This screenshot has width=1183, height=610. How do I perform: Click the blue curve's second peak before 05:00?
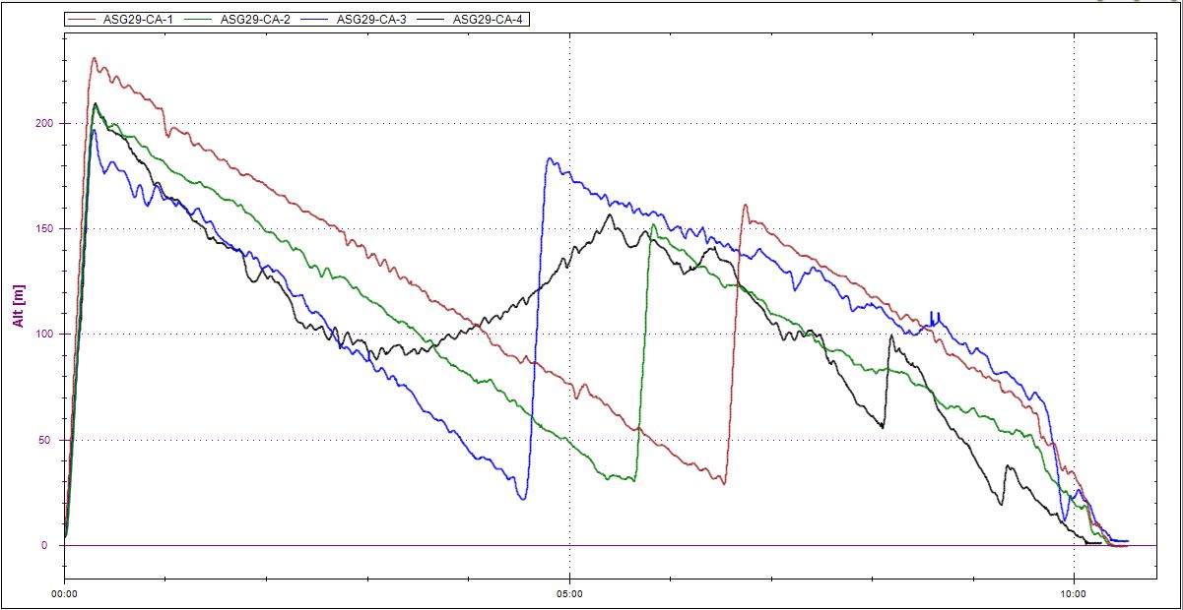[x=550, y=158]
